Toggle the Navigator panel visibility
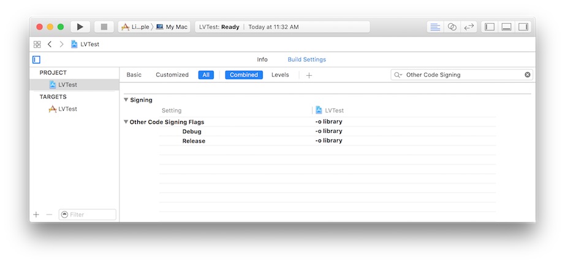 point(490,27)
